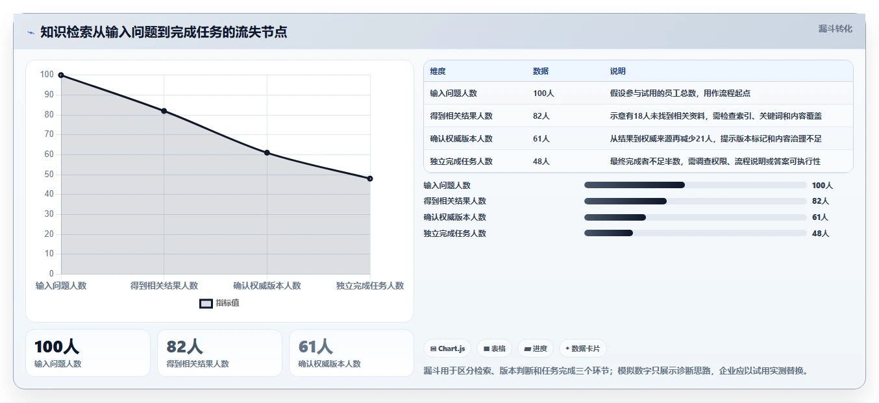The image size is (879, 403).
Task: Click the 48人 value in the table
Action: pyautogui.click(x=541, y=162)
